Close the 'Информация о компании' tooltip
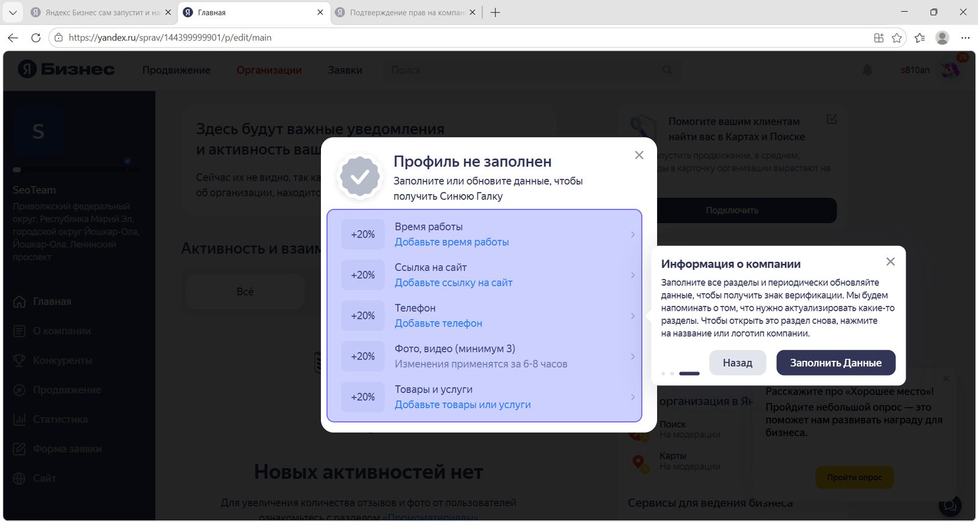Image resolution: width=978 pixels, height=522 pixels. 890,261
